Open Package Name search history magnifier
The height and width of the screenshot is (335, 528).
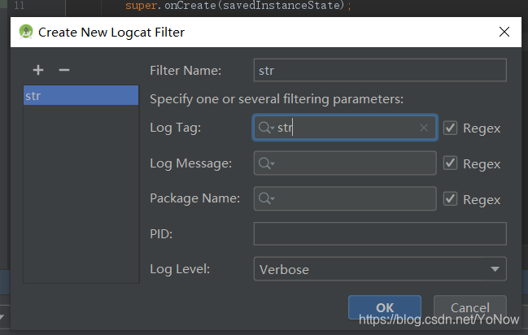click(266, 198)
